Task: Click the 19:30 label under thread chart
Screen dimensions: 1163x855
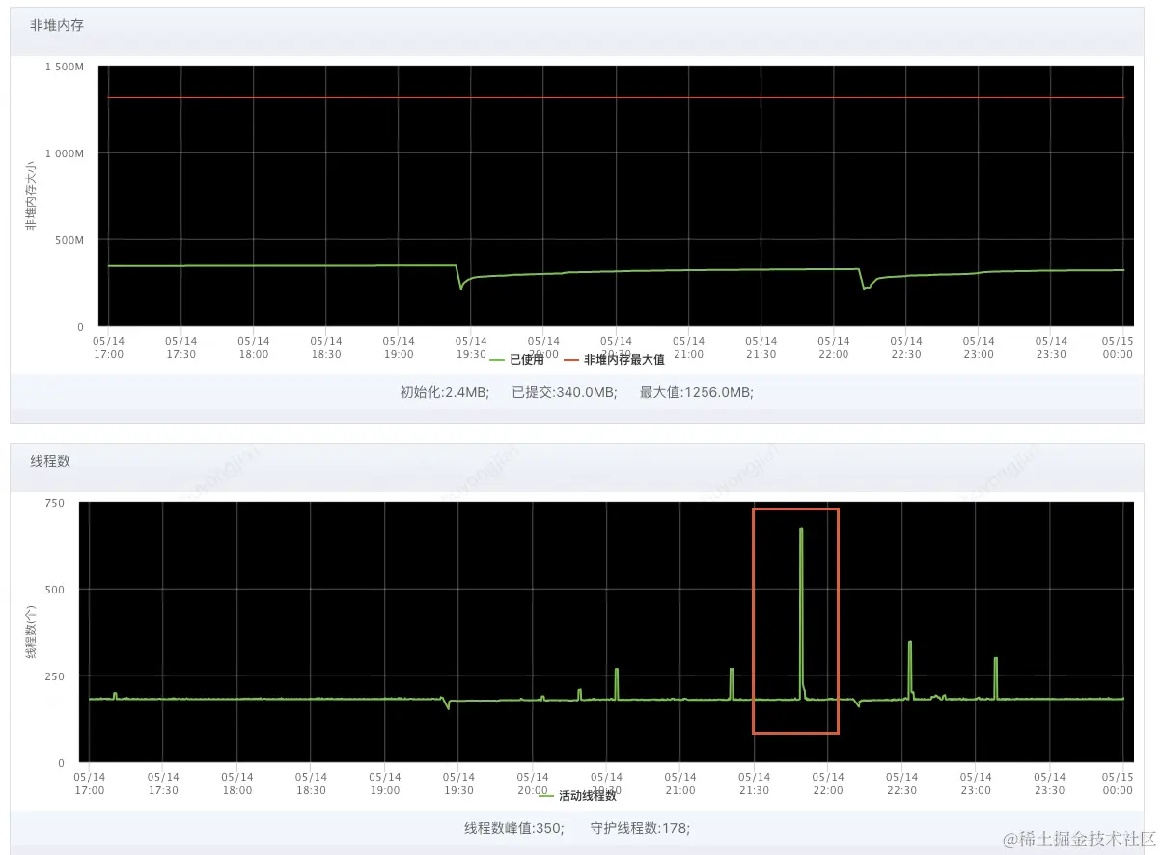Action: coord(458,784)
